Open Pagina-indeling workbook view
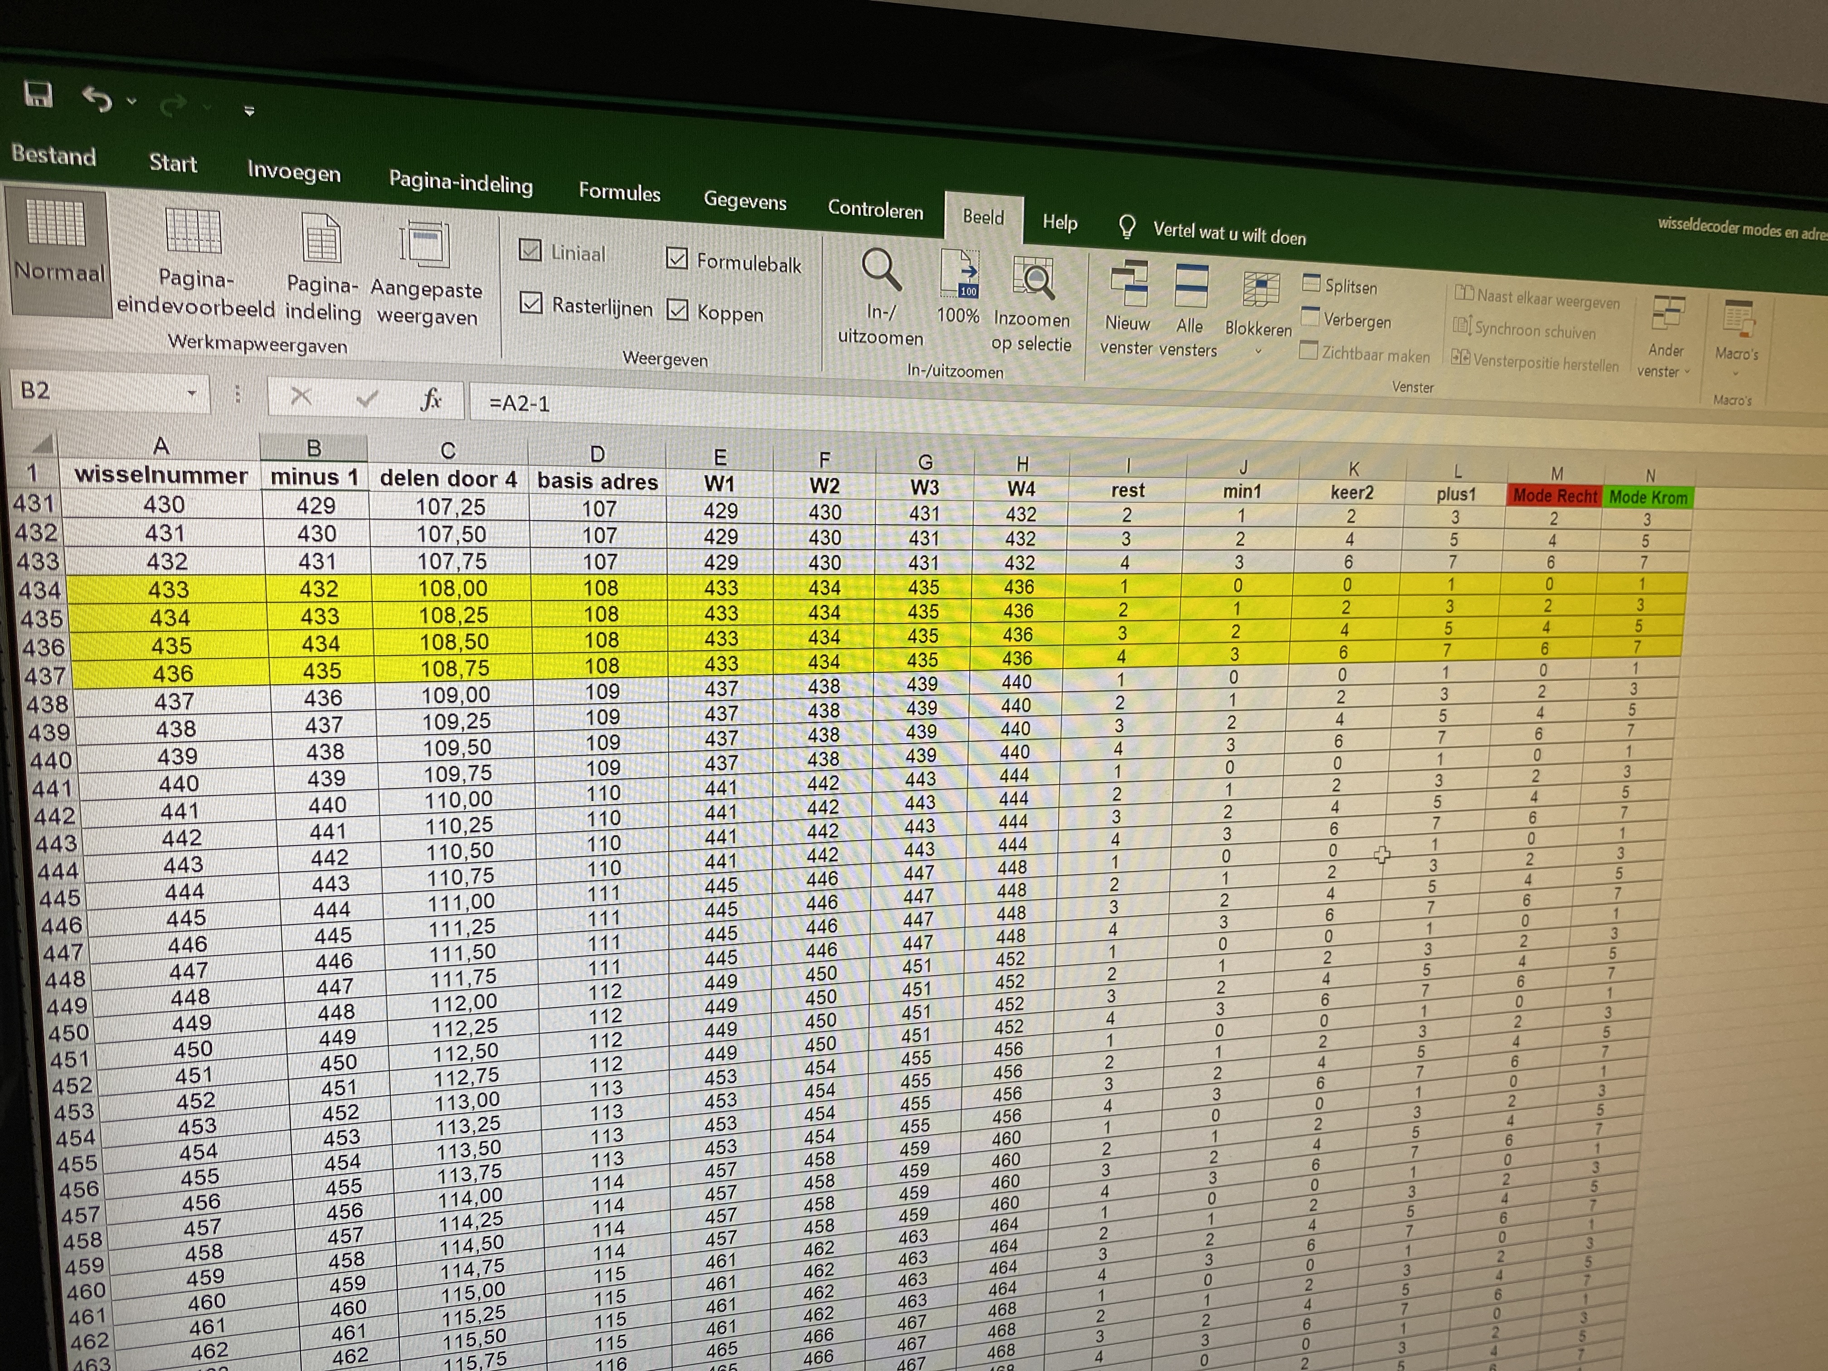This screenshot has height=1371, width=1828. coord(321,240)
